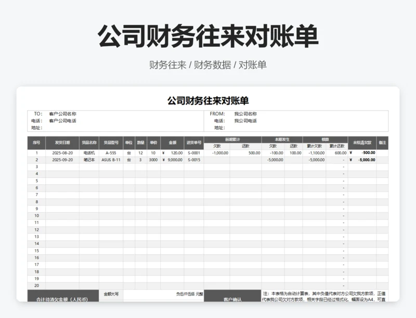Click the 前期累计 group header

coord(232,140)
